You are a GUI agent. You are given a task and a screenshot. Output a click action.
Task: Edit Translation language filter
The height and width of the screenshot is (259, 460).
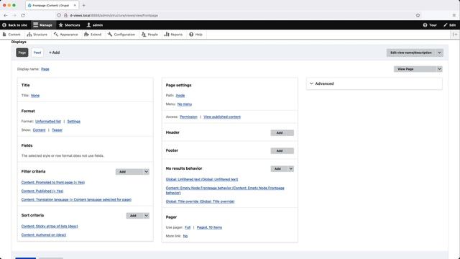pos(76,200)
